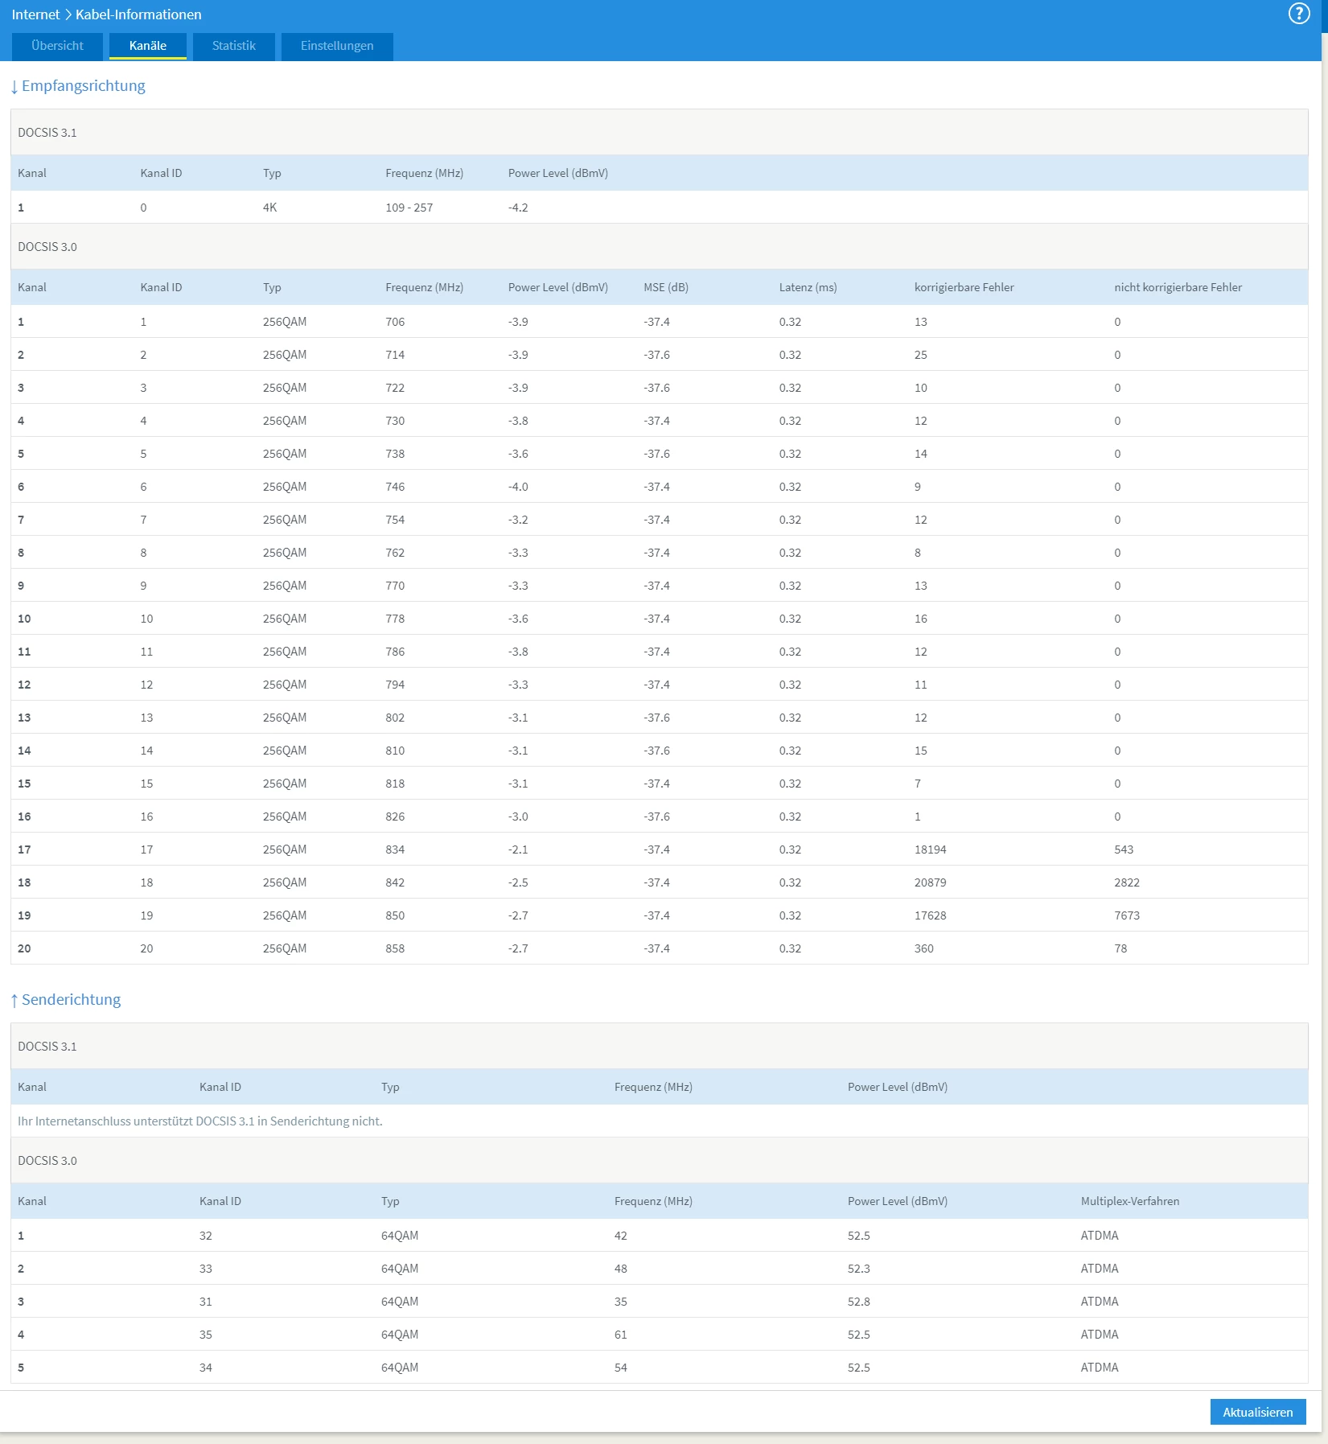
Task: Click power level -3.0 on channel 16
Action: coord(518,817)
